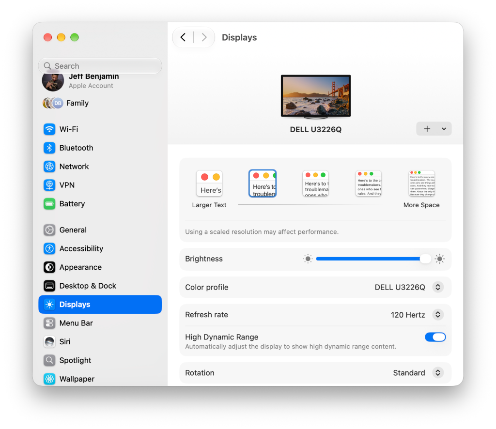
Task: Click the 'Displays' page title
Action: pos(239,38)
